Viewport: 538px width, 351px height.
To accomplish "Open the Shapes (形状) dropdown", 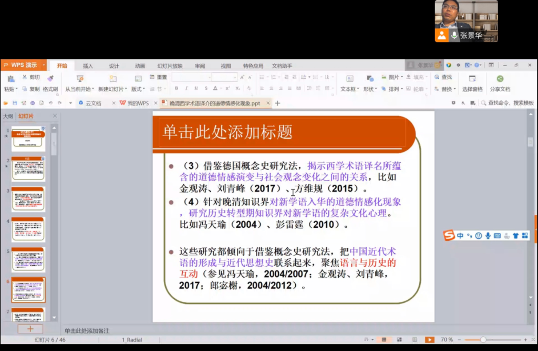I will (370, 89).
